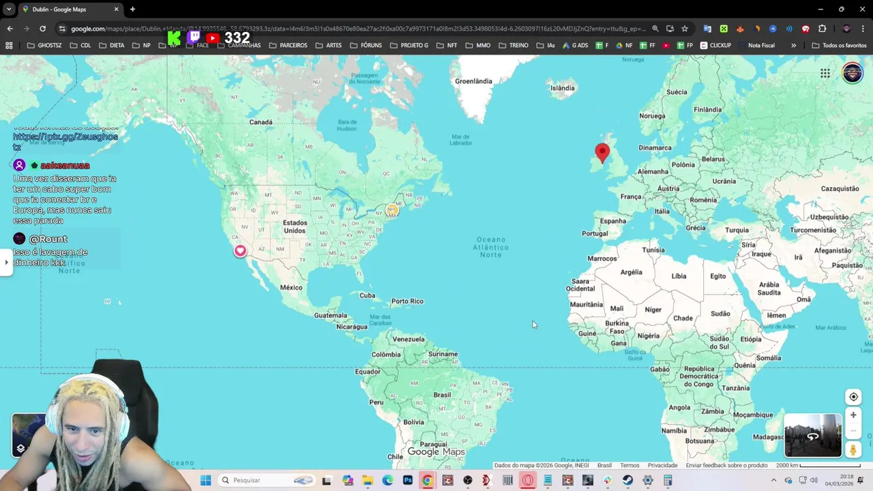Click the address bar URL
This screenshot has height=491, width=873.
pyautogui.click(x=358, y=29)
